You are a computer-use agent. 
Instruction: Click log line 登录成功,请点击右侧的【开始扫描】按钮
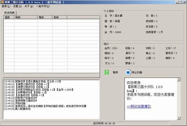tap(45, 106)
